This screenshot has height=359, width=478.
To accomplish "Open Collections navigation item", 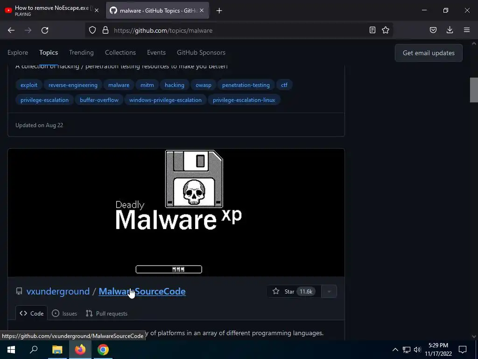I will (x=120, y=52).
